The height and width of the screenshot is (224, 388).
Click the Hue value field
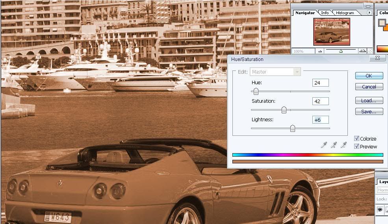coord(321,83)
